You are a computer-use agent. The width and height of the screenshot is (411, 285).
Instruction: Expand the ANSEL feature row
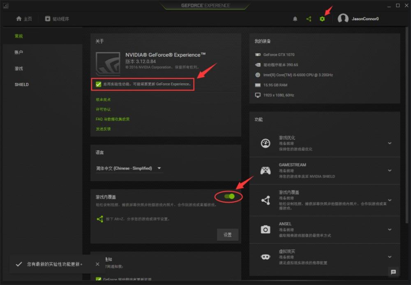click(390, 230)
